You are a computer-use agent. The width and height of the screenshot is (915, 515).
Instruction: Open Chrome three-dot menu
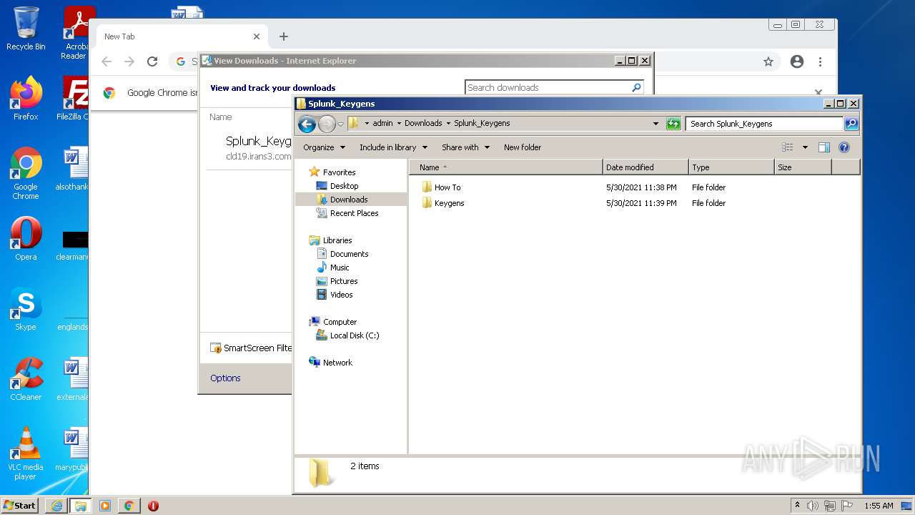tap(821, 62)
